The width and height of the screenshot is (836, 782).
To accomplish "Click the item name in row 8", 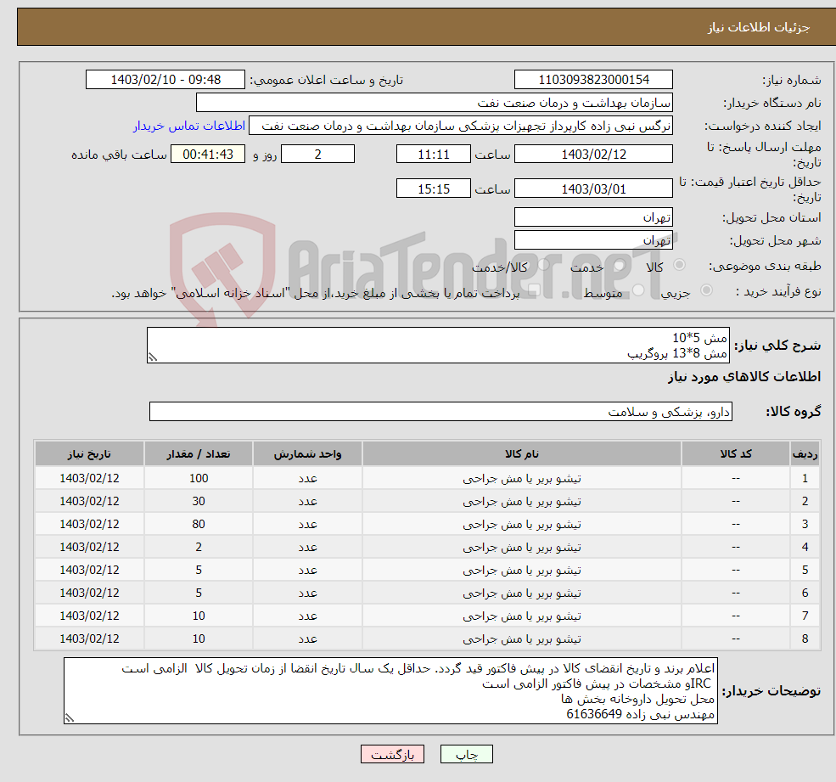I will (x=522, y=639).
